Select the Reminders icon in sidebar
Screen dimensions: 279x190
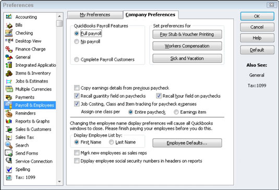click(x=9, y=113)
